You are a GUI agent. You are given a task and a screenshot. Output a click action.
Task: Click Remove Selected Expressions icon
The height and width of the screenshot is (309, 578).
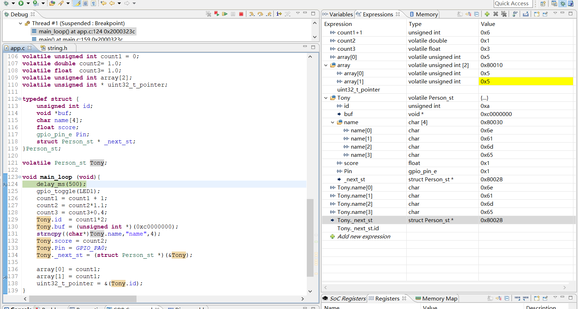(x=496, y=14)
